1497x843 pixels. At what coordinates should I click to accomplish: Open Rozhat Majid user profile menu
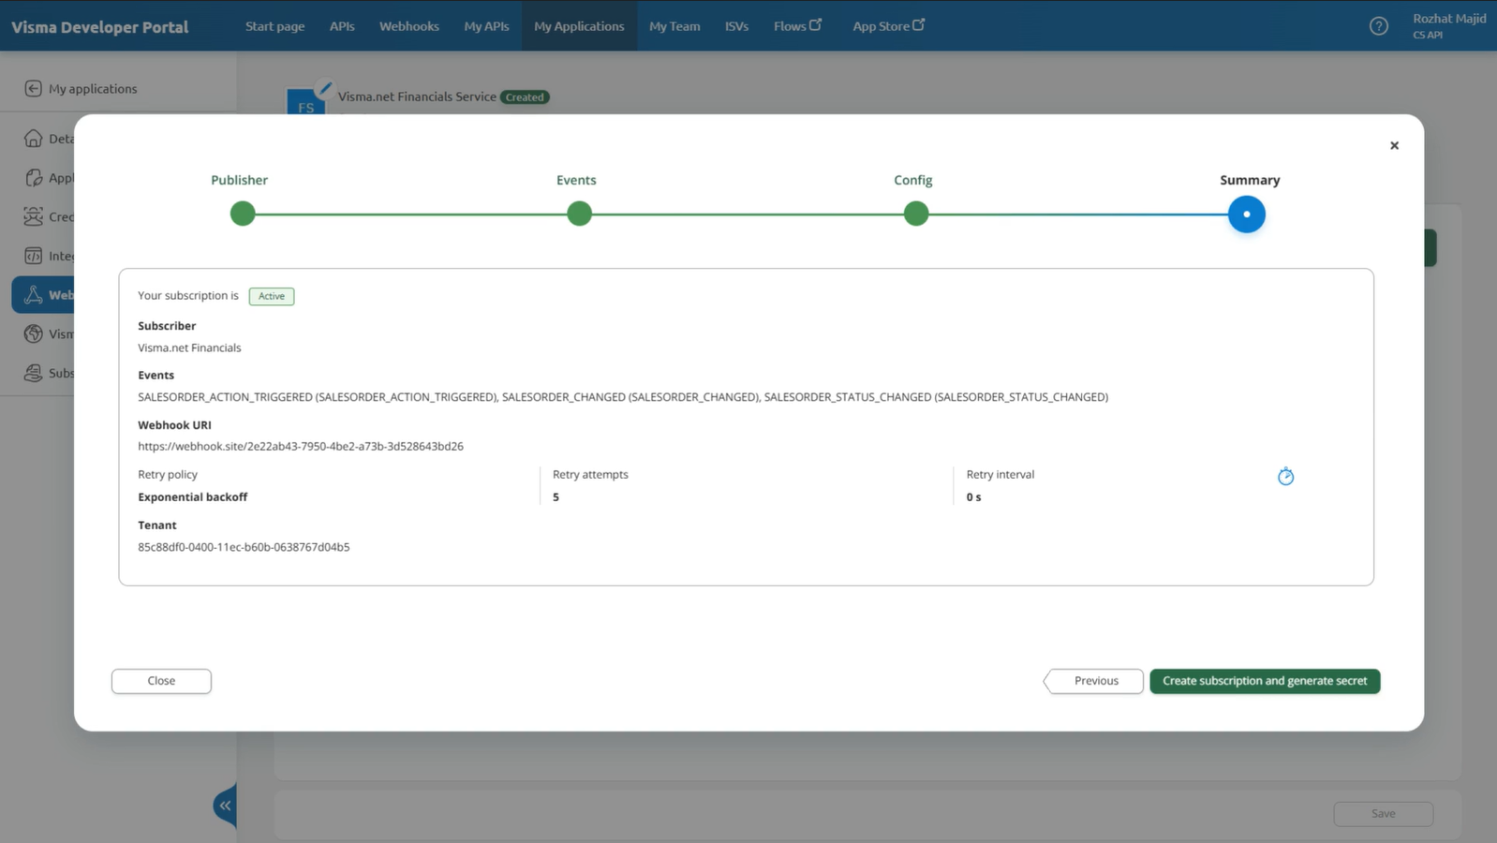pos(1448,26)
